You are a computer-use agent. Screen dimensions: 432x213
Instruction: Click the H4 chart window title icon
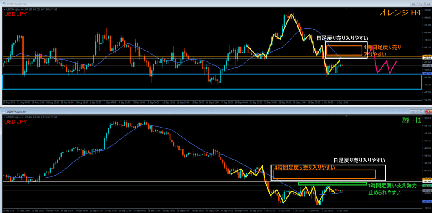3,4
